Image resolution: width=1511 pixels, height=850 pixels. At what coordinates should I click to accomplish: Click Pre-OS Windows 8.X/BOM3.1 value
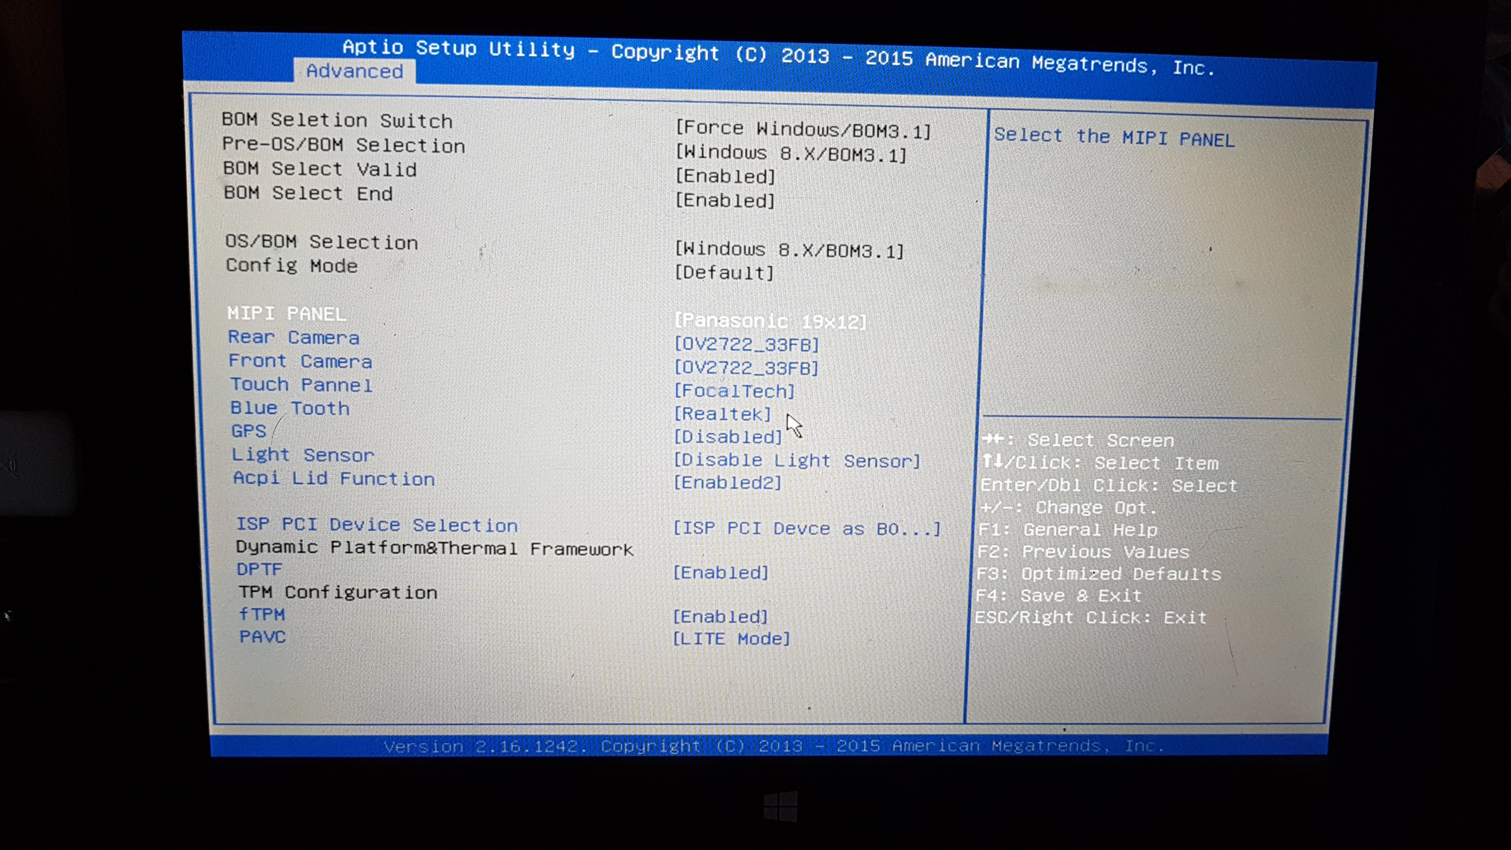point(791,154)
